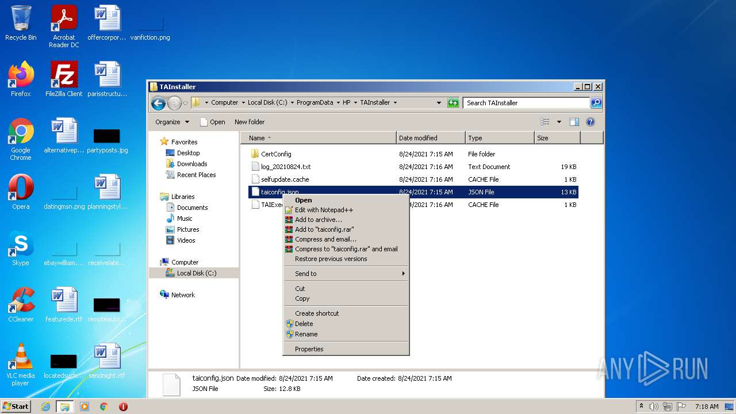Refresh the TAInstaller folder view
The width and height of the screenshot is (736, 414).
[453, 103]
